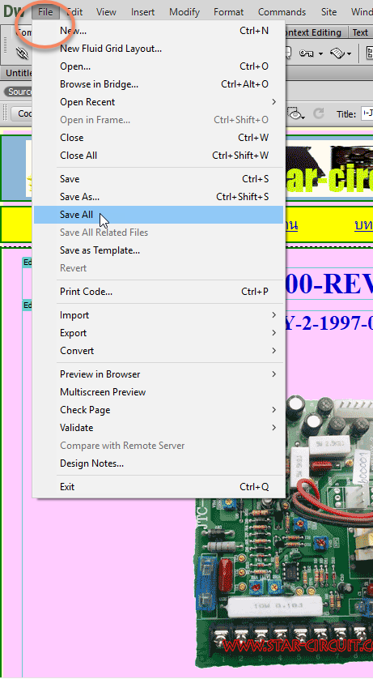Select Save As... menu entry
The width and height of the screenshot is (373, 679).
[159, 197]
